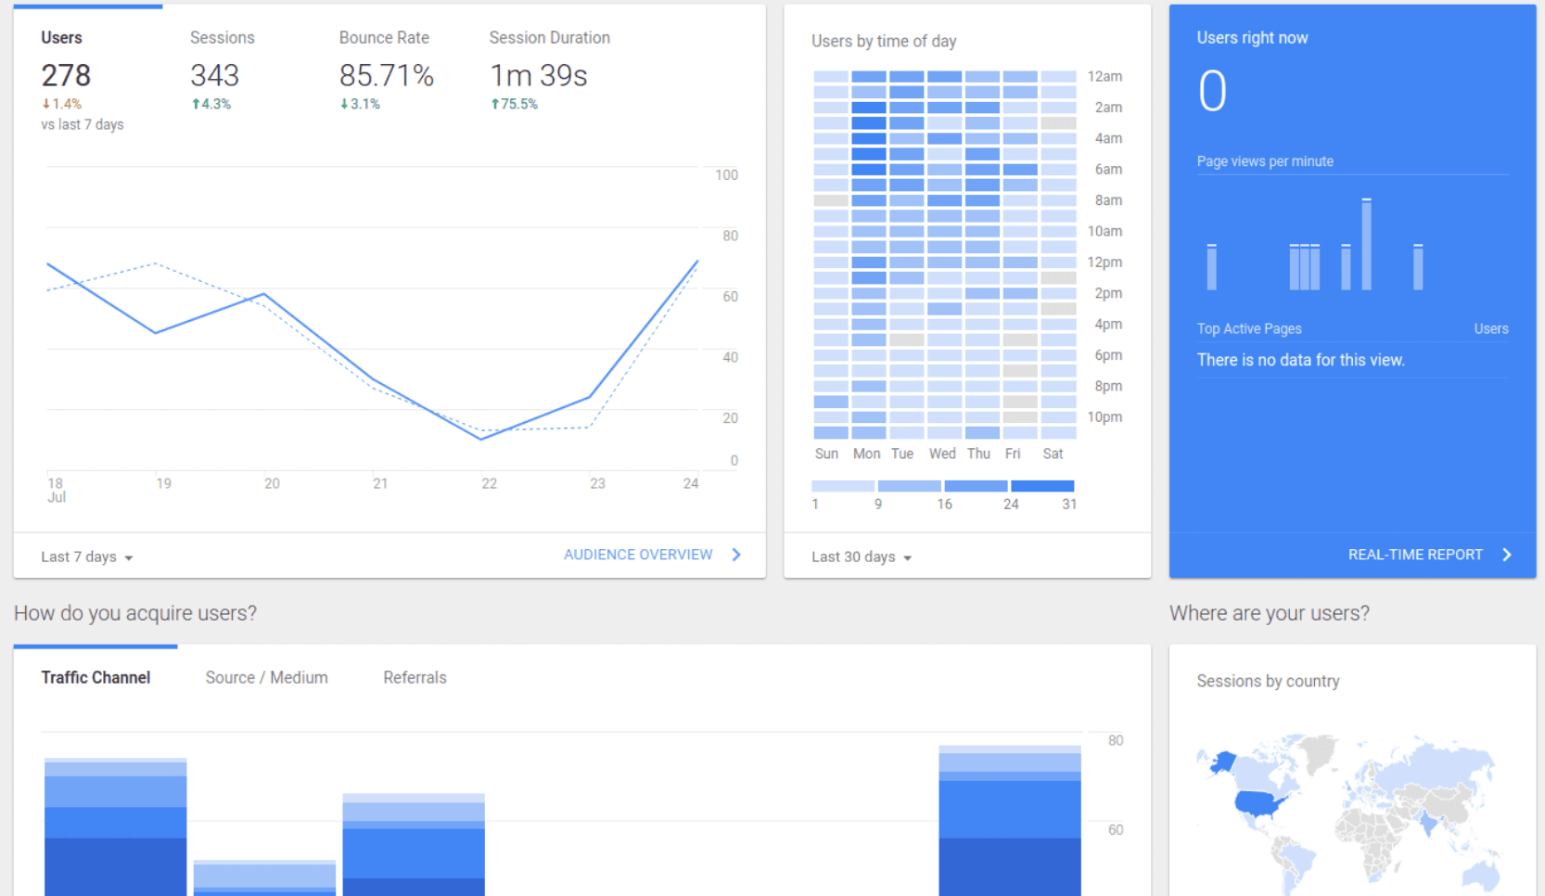Screen dimensions: 1545x896
Task: Click the rightmost stacked bar in traffic chart
Action: (x=1010, y=820)
